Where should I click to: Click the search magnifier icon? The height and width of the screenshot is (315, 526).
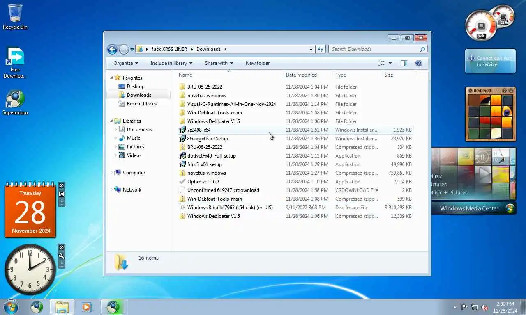click(x=422, y=49)
